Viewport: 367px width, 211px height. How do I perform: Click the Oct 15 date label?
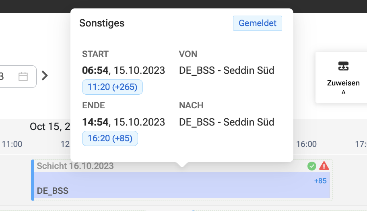point(50,126)
